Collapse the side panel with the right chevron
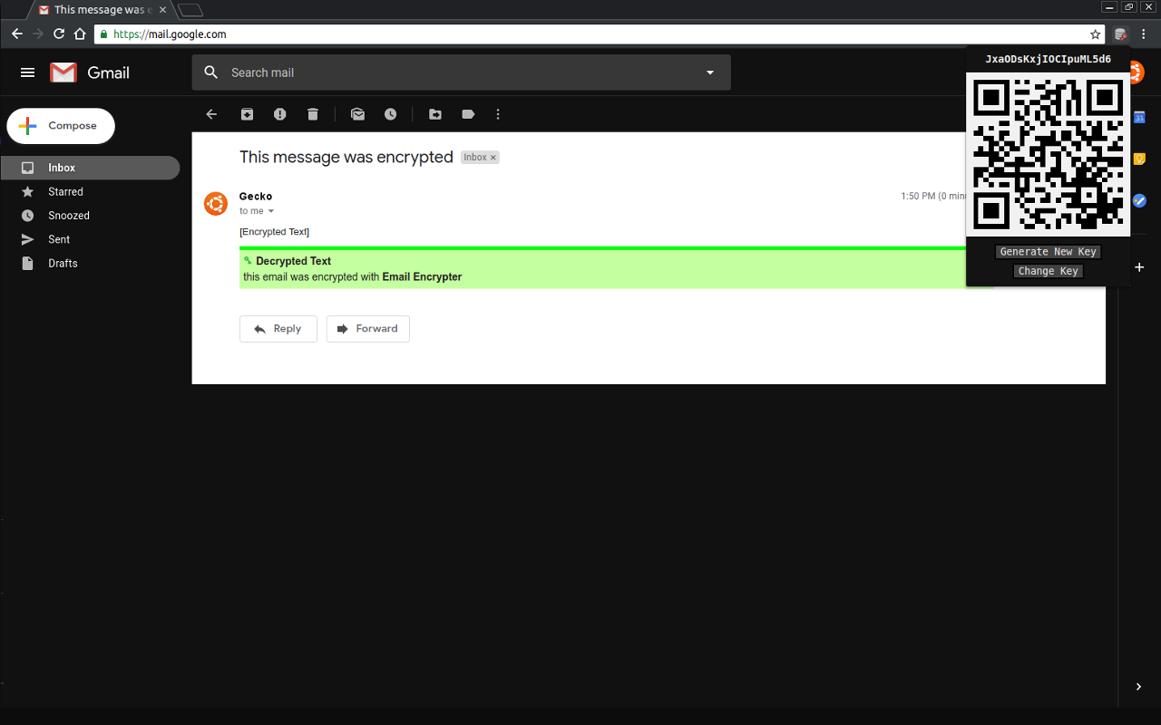Screen dimensions: 1161x725 1138,686
